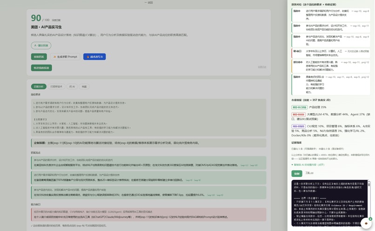Click the green 重新匹配 button
Viewport: 375px width, 231px height.
[39, 57]
